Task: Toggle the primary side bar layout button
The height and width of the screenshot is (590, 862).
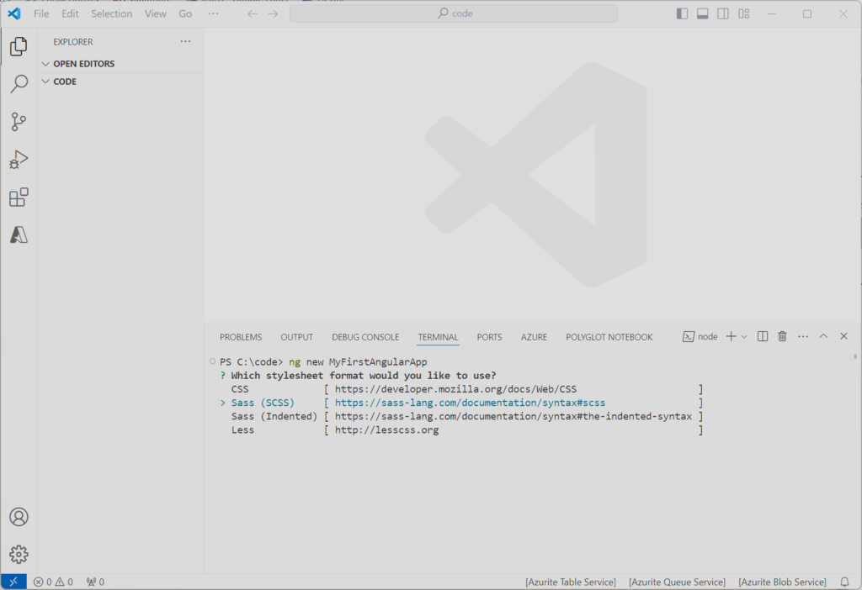Action: pos(682,13)
